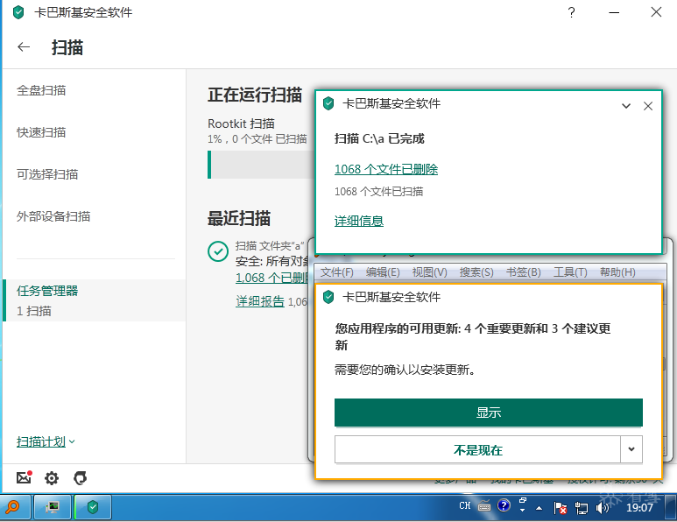677x522 pixels.
Task: Click the shield icon in scan-complete popup
Action: coord(328,103)
